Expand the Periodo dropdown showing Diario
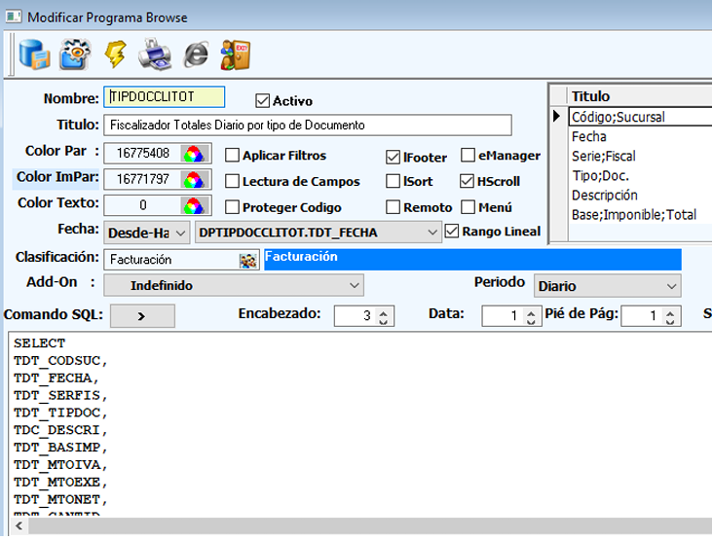 (670, 286)
